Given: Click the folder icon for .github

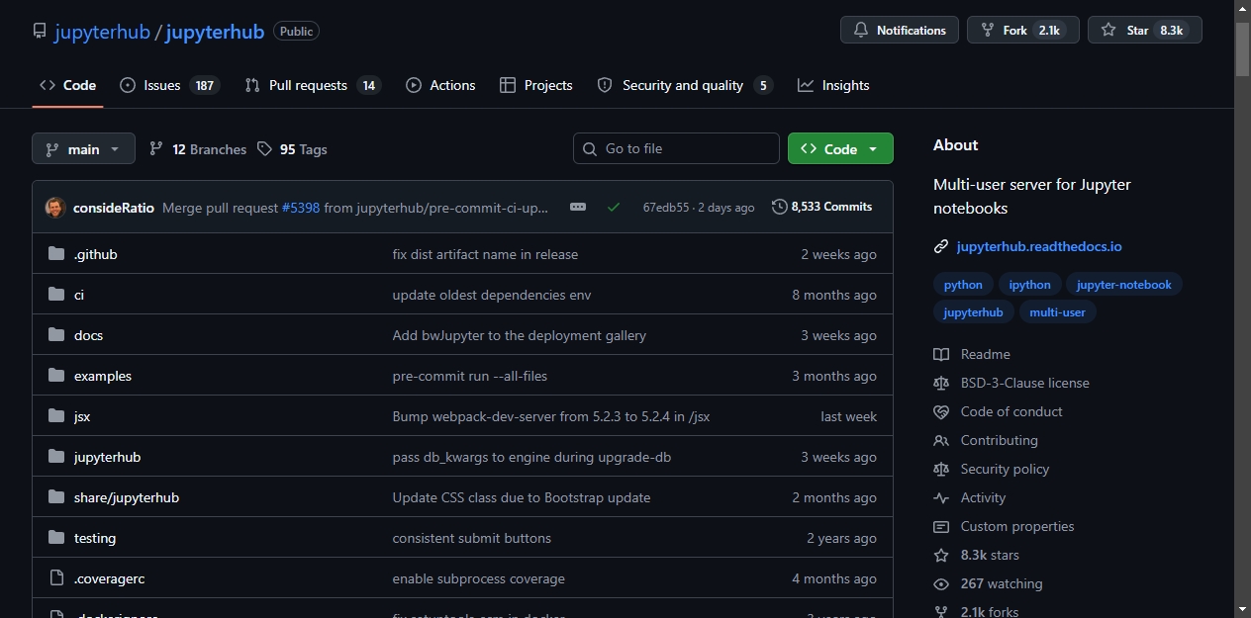Looking at the screenshot, I should pos(56,254).
